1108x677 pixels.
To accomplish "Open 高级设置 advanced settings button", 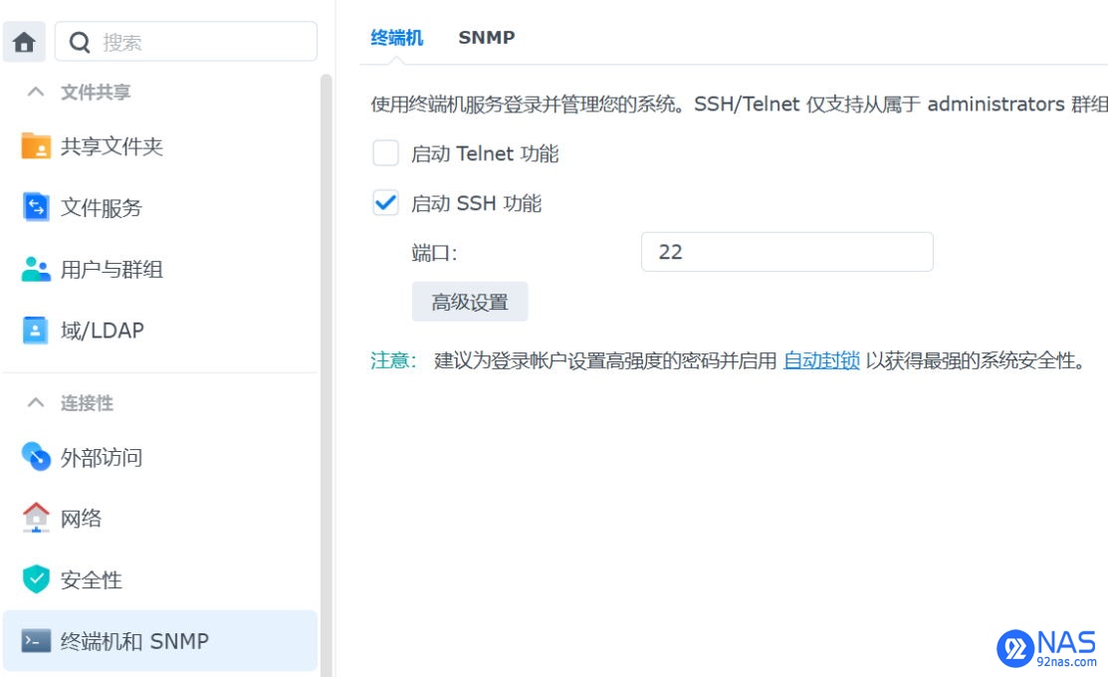I will point(470,302).
